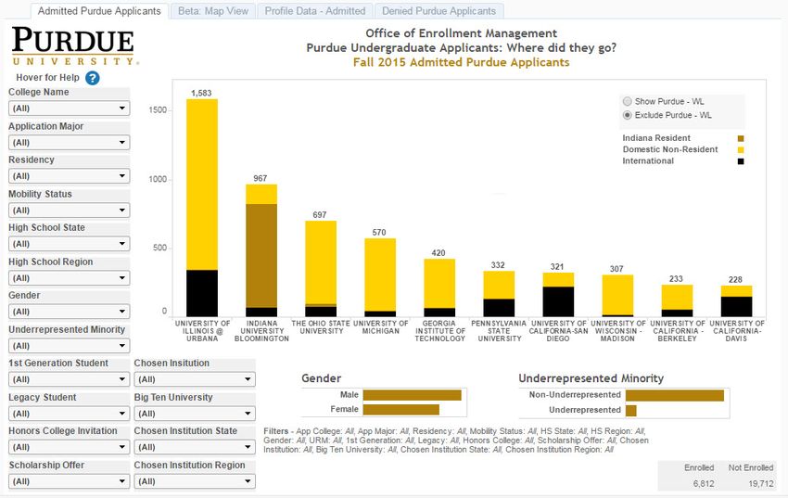Click the Georgia Institute of Technology bar

click(439, 287)
